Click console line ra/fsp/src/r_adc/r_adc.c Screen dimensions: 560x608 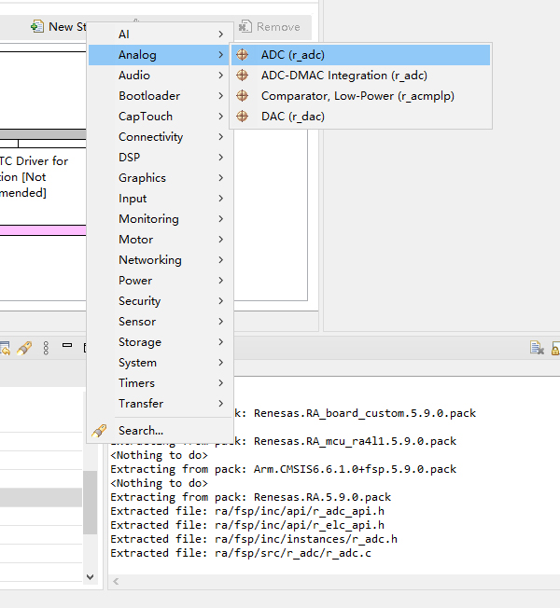pyautogui.click(x=241, y=553)
